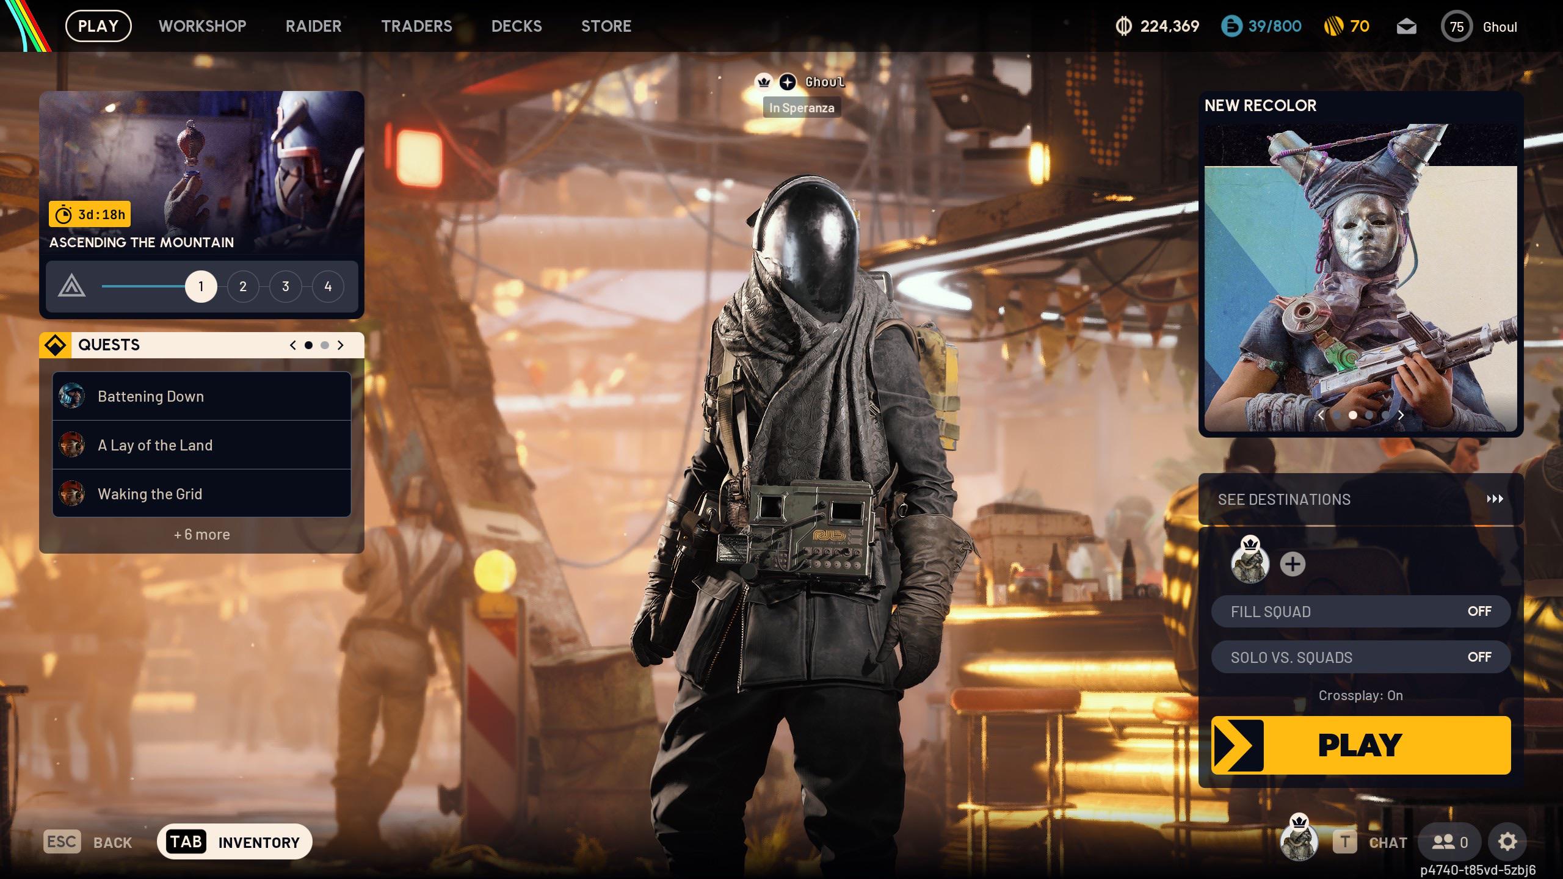This screenshot has height=879, width=1563.
Task: Expand the +6 more quests list
Action: tap(202, 534)
